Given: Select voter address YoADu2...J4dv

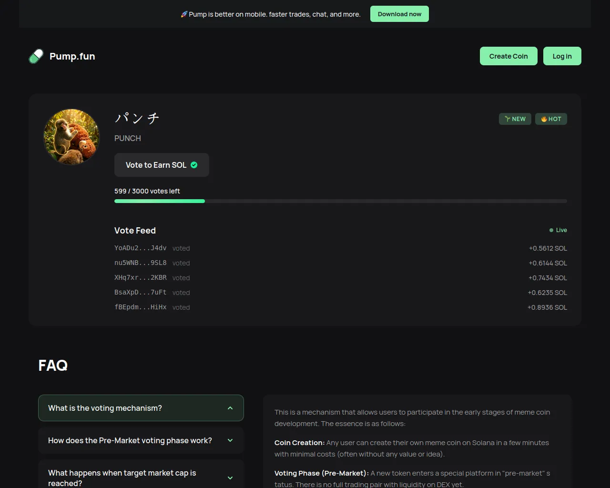Looking at the screenshot, I should (x=141, y=248).
